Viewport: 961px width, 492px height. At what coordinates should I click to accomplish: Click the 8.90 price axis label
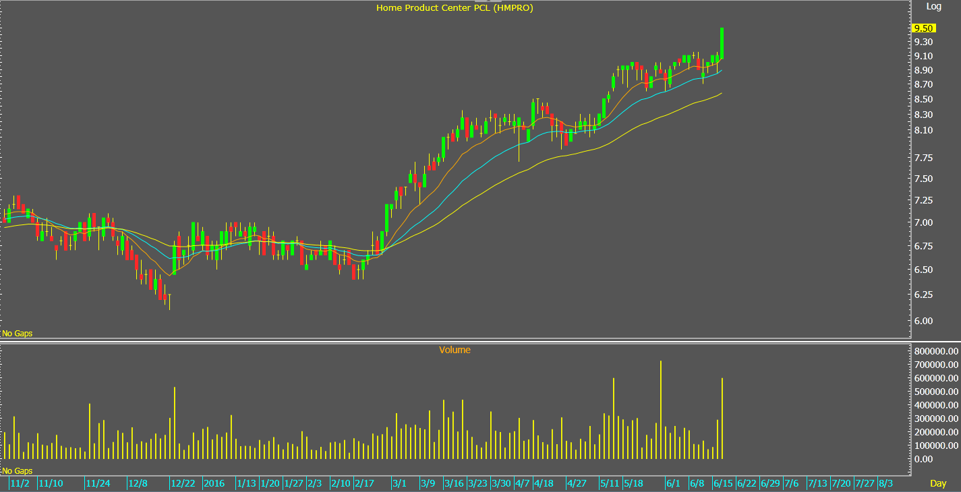click(x=923, y=70)
